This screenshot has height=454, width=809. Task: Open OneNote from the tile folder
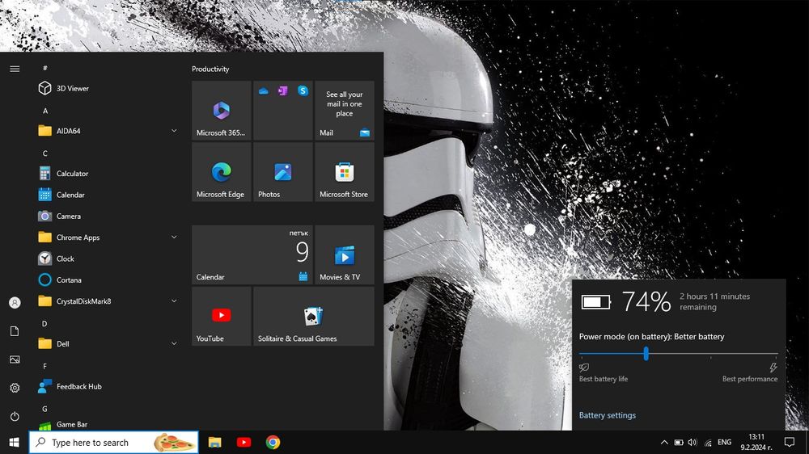coord(282,91)
